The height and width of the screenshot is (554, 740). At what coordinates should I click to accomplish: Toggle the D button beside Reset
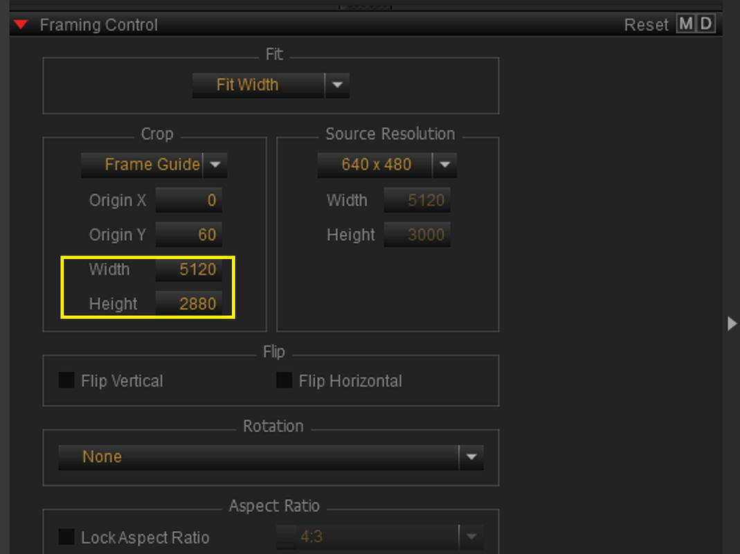click(x=706, y=24)
